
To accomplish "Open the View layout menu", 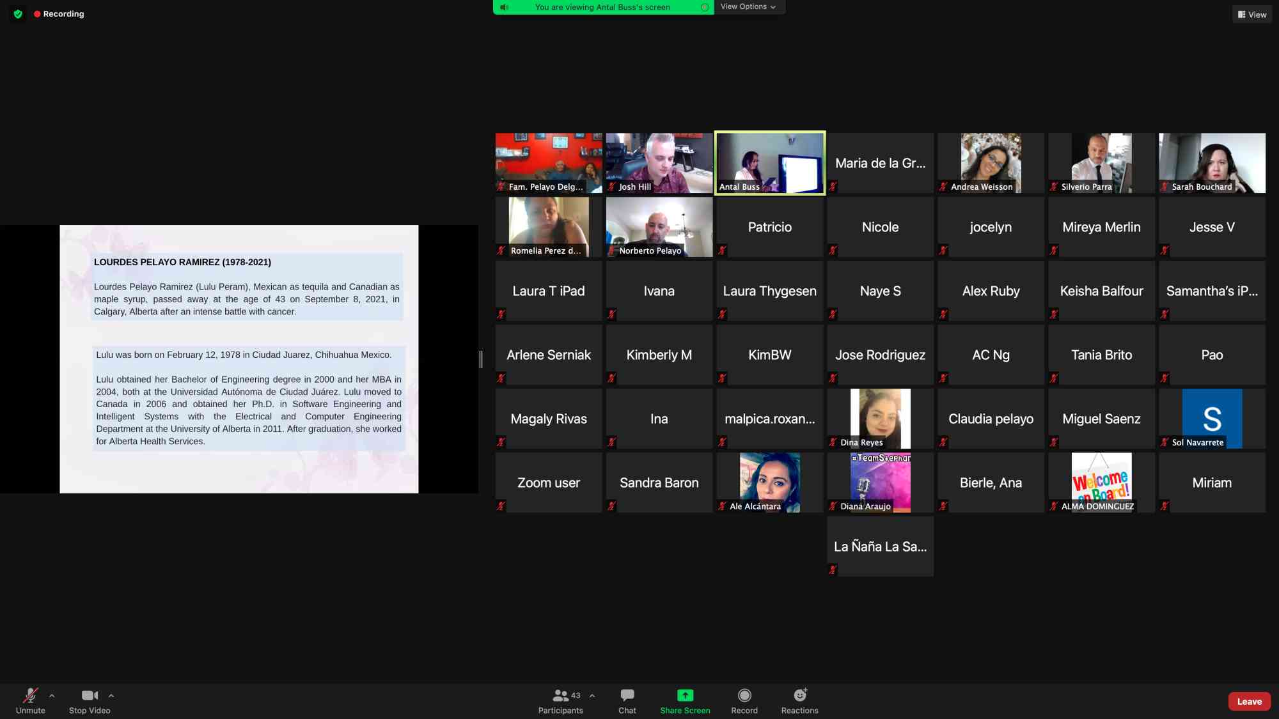I will coord(1252,14).
